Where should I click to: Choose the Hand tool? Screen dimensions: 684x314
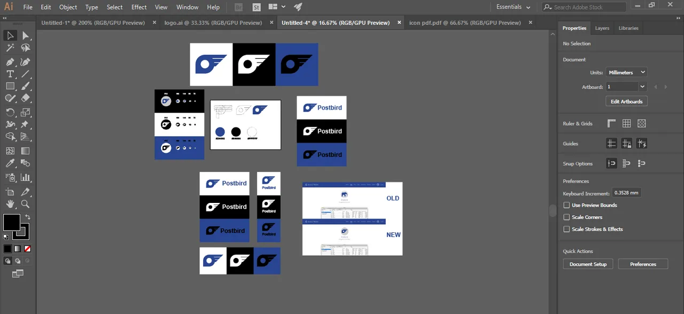pos(10,204)
